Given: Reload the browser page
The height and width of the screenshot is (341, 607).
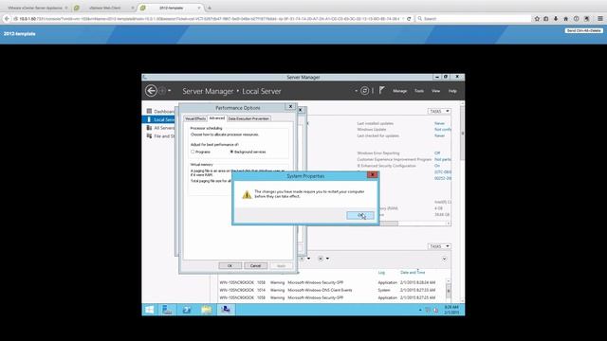Looking at the screenshot, I should [409, 19].
